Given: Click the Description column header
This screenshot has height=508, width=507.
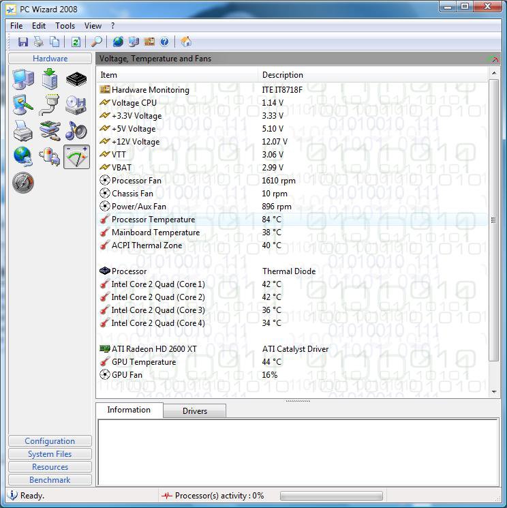Looking at the screenshot, I should point(373,75).
